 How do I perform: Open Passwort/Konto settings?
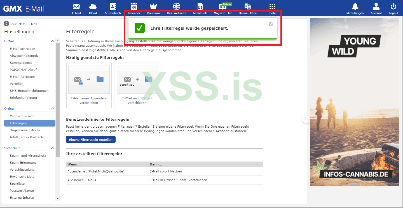22,191
